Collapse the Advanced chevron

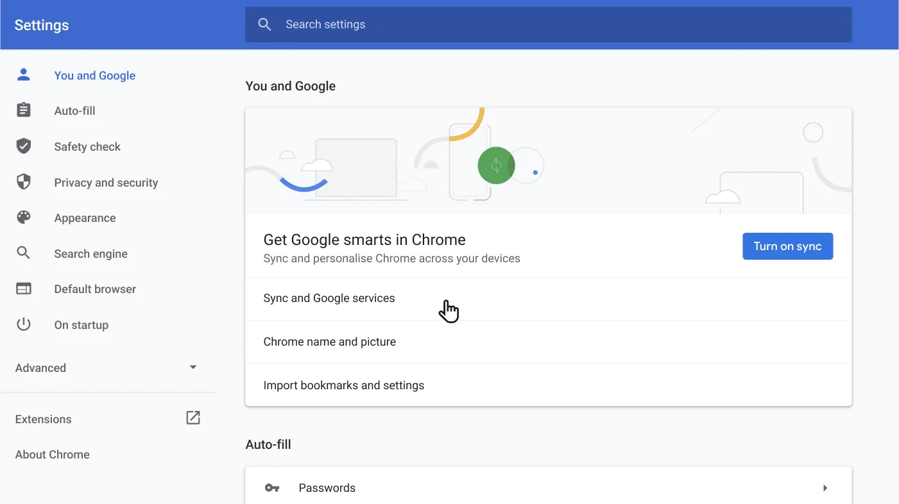pos(193,367)
